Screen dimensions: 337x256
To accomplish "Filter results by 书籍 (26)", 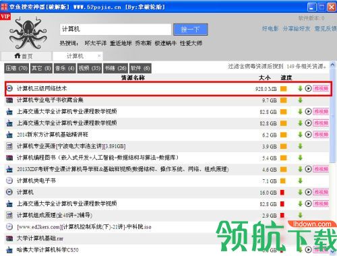I will [116, 68].
